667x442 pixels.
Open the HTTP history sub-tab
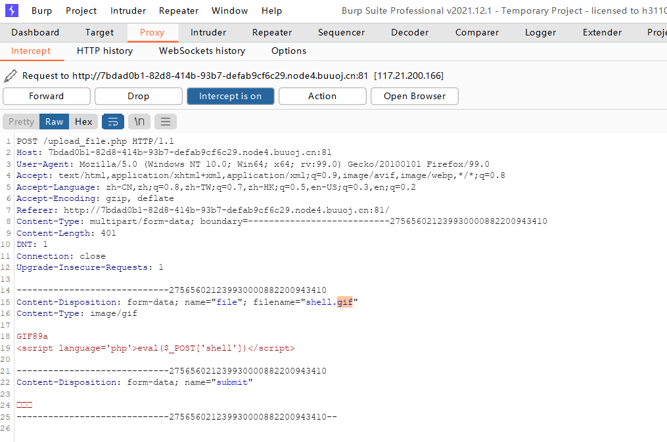tap(104, 51)
